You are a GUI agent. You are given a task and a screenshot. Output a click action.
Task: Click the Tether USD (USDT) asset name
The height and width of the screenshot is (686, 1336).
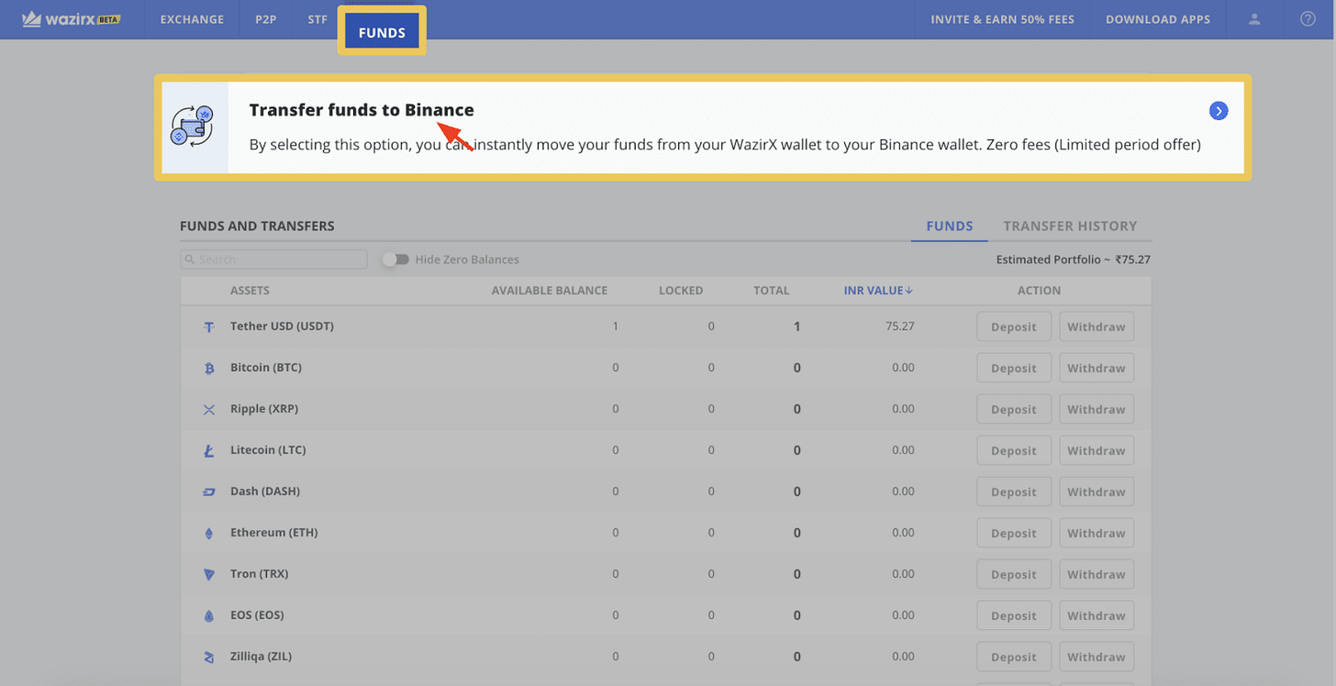click(x=282, y=326)
